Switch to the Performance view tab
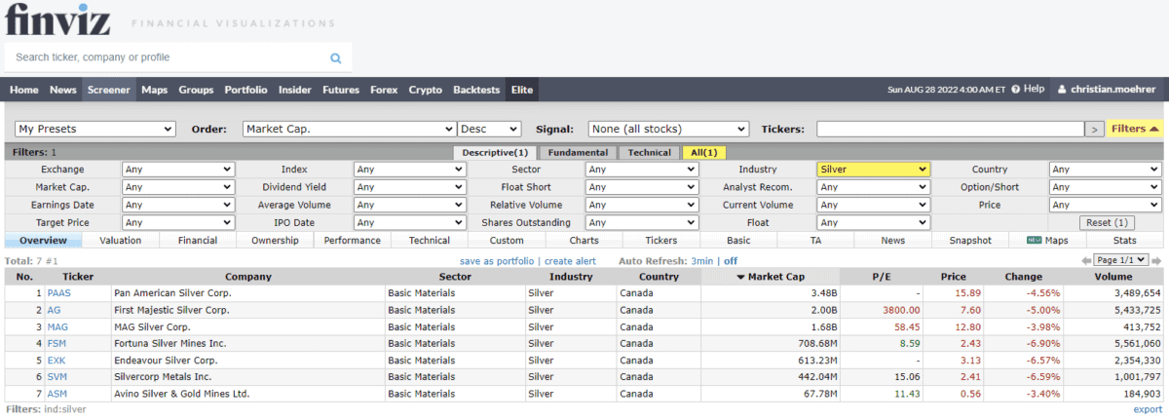1169x420 pixels. [x=353, y=240]
